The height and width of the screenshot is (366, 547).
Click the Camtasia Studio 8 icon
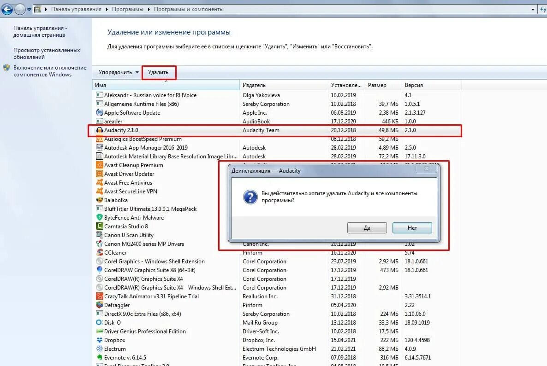click(100, 226)
